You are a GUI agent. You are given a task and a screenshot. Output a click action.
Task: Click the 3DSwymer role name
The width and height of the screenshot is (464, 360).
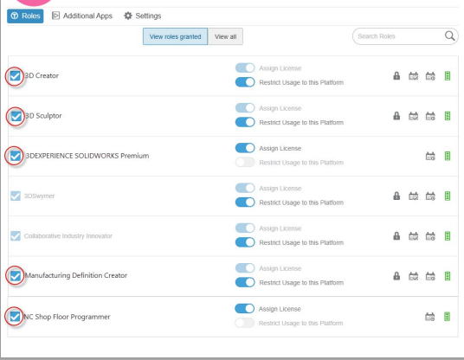39,196
